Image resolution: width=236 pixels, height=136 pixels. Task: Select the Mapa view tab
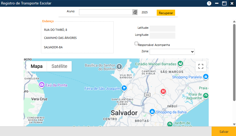point(36,66)
